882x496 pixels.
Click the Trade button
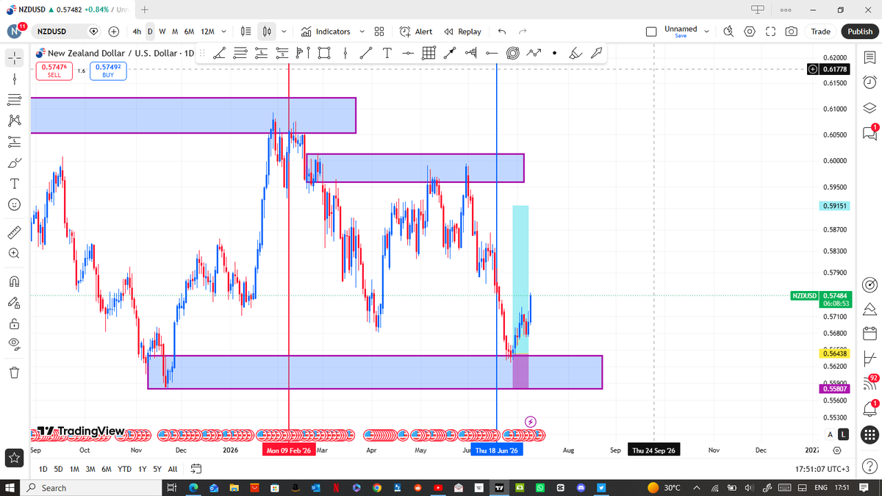pos(820,32)
